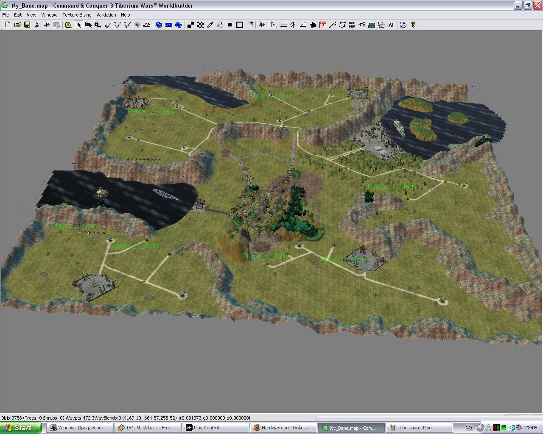Open the Validation menu

click(106, 15)
